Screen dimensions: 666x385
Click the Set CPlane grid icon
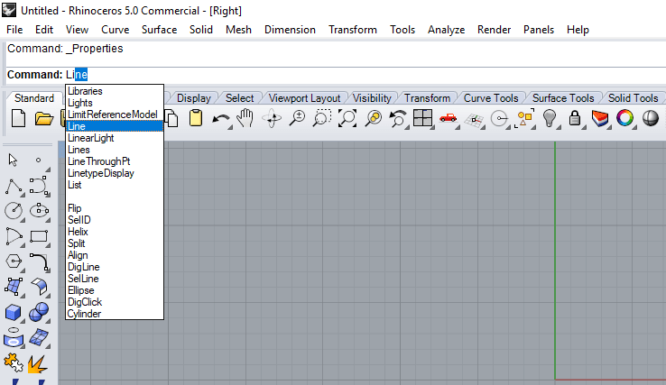(474, 120)
